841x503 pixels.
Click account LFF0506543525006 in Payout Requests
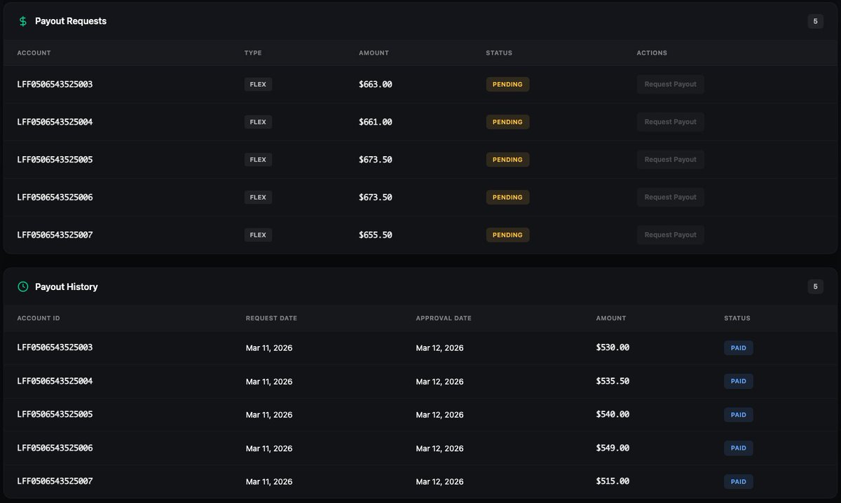pos(55,198)
